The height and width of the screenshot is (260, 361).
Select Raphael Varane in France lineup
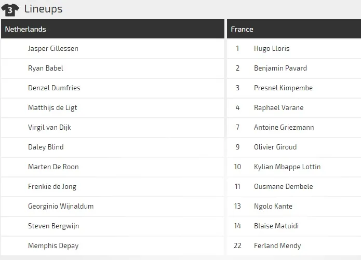pyautogui.click(x=279, y=108)
